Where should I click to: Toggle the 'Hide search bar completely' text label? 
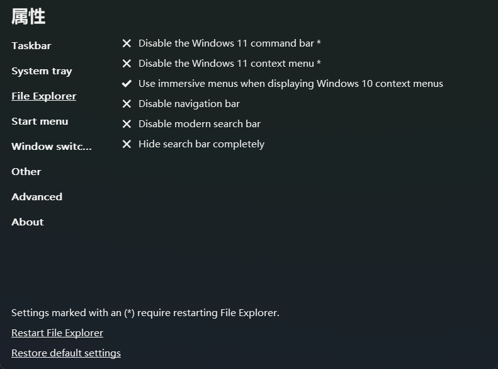201,144
